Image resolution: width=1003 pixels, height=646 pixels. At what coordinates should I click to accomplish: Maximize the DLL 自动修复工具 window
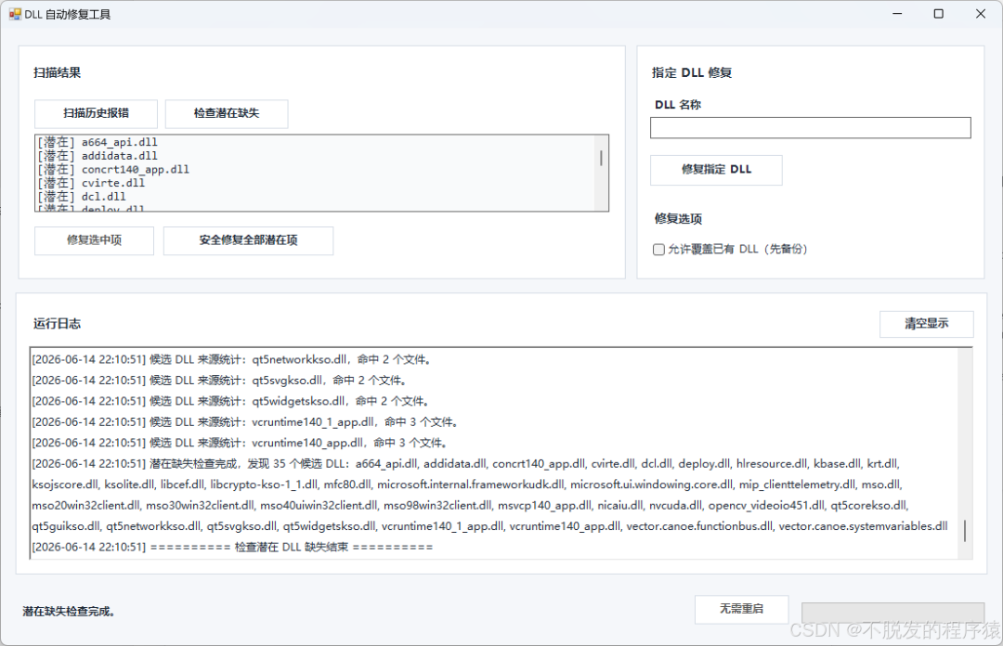pyautogui.click(x=938, y=13)
